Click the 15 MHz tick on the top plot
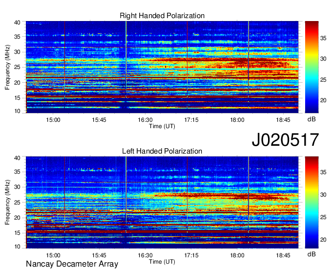 (17, 98)
